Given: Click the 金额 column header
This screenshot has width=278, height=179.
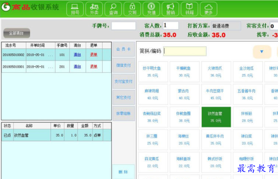Looking at the screenshot, I should point(85,126).
